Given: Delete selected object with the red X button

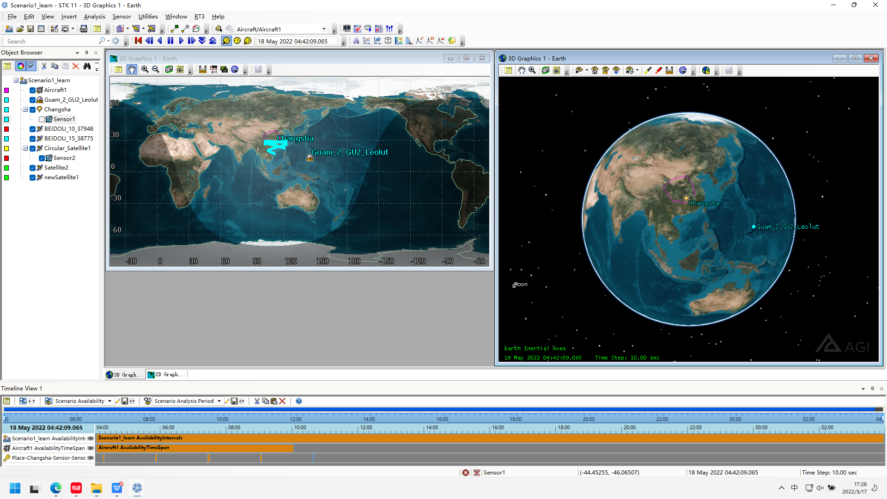Looking at the screenshot, I should tap(76, 66).
